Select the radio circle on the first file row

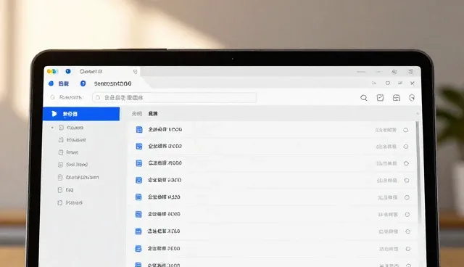[x=406, y=130]
